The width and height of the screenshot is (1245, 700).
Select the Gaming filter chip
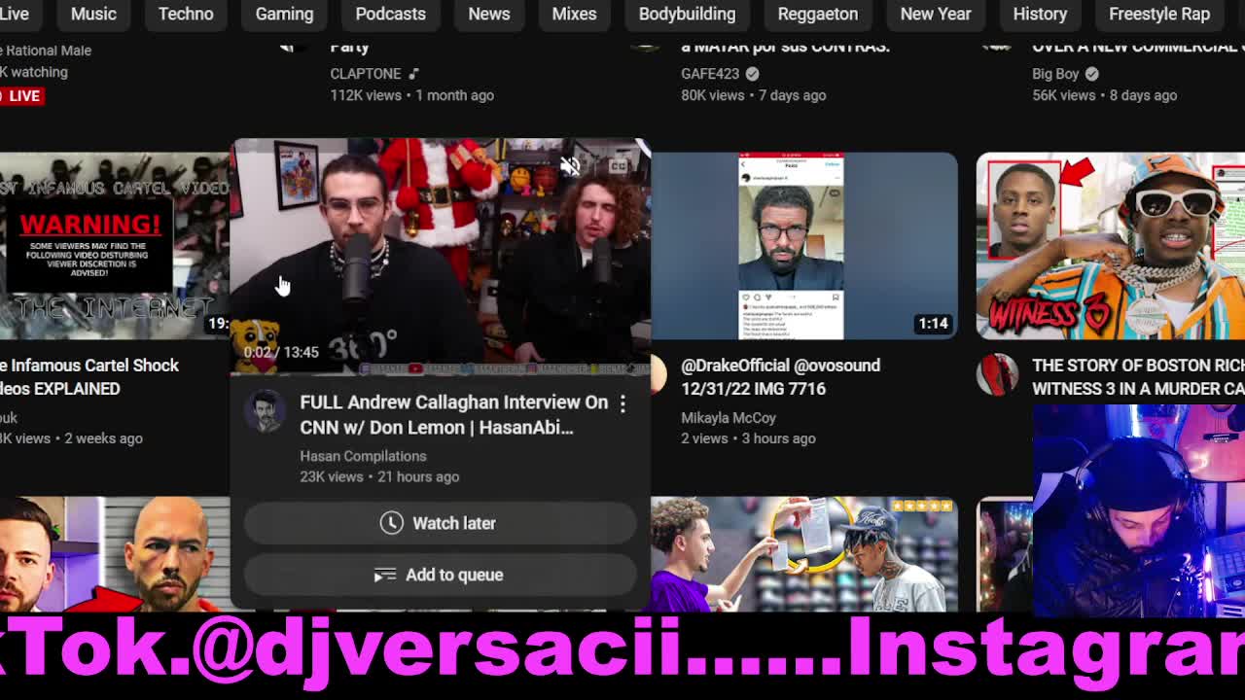click(284, 14)
